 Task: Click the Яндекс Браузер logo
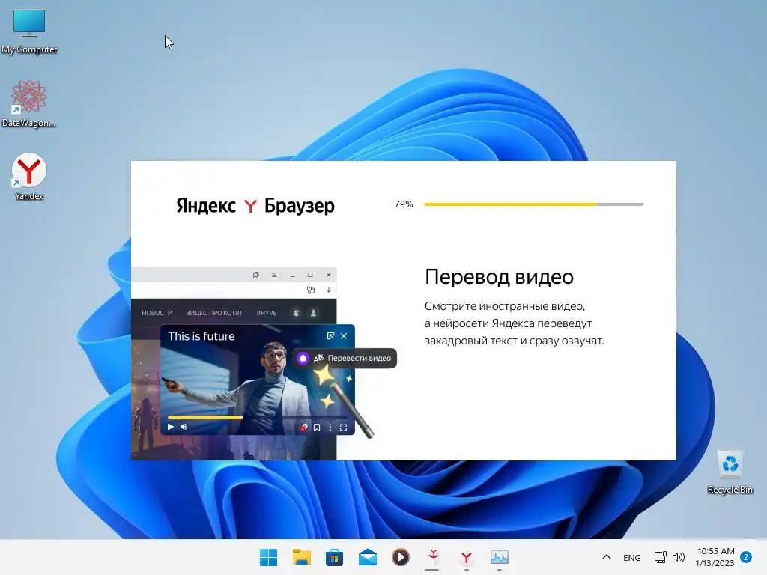click(x=255, y=206)
